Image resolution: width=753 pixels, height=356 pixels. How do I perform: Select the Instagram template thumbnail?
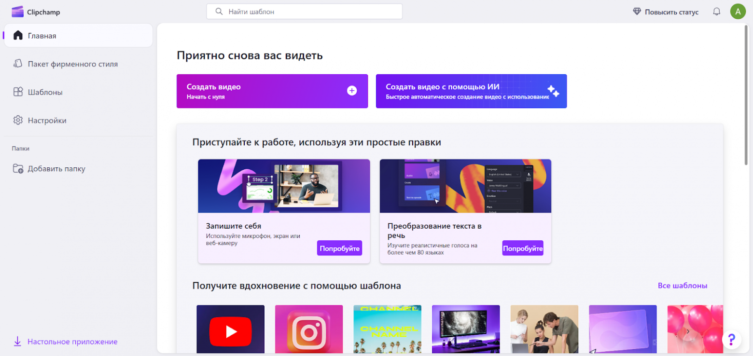(x=308, y=331)
